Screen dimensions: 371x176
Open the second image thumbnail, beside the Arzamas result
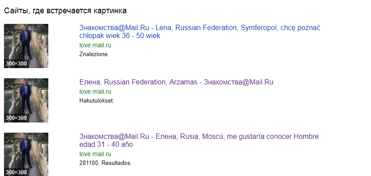[26, 100]
